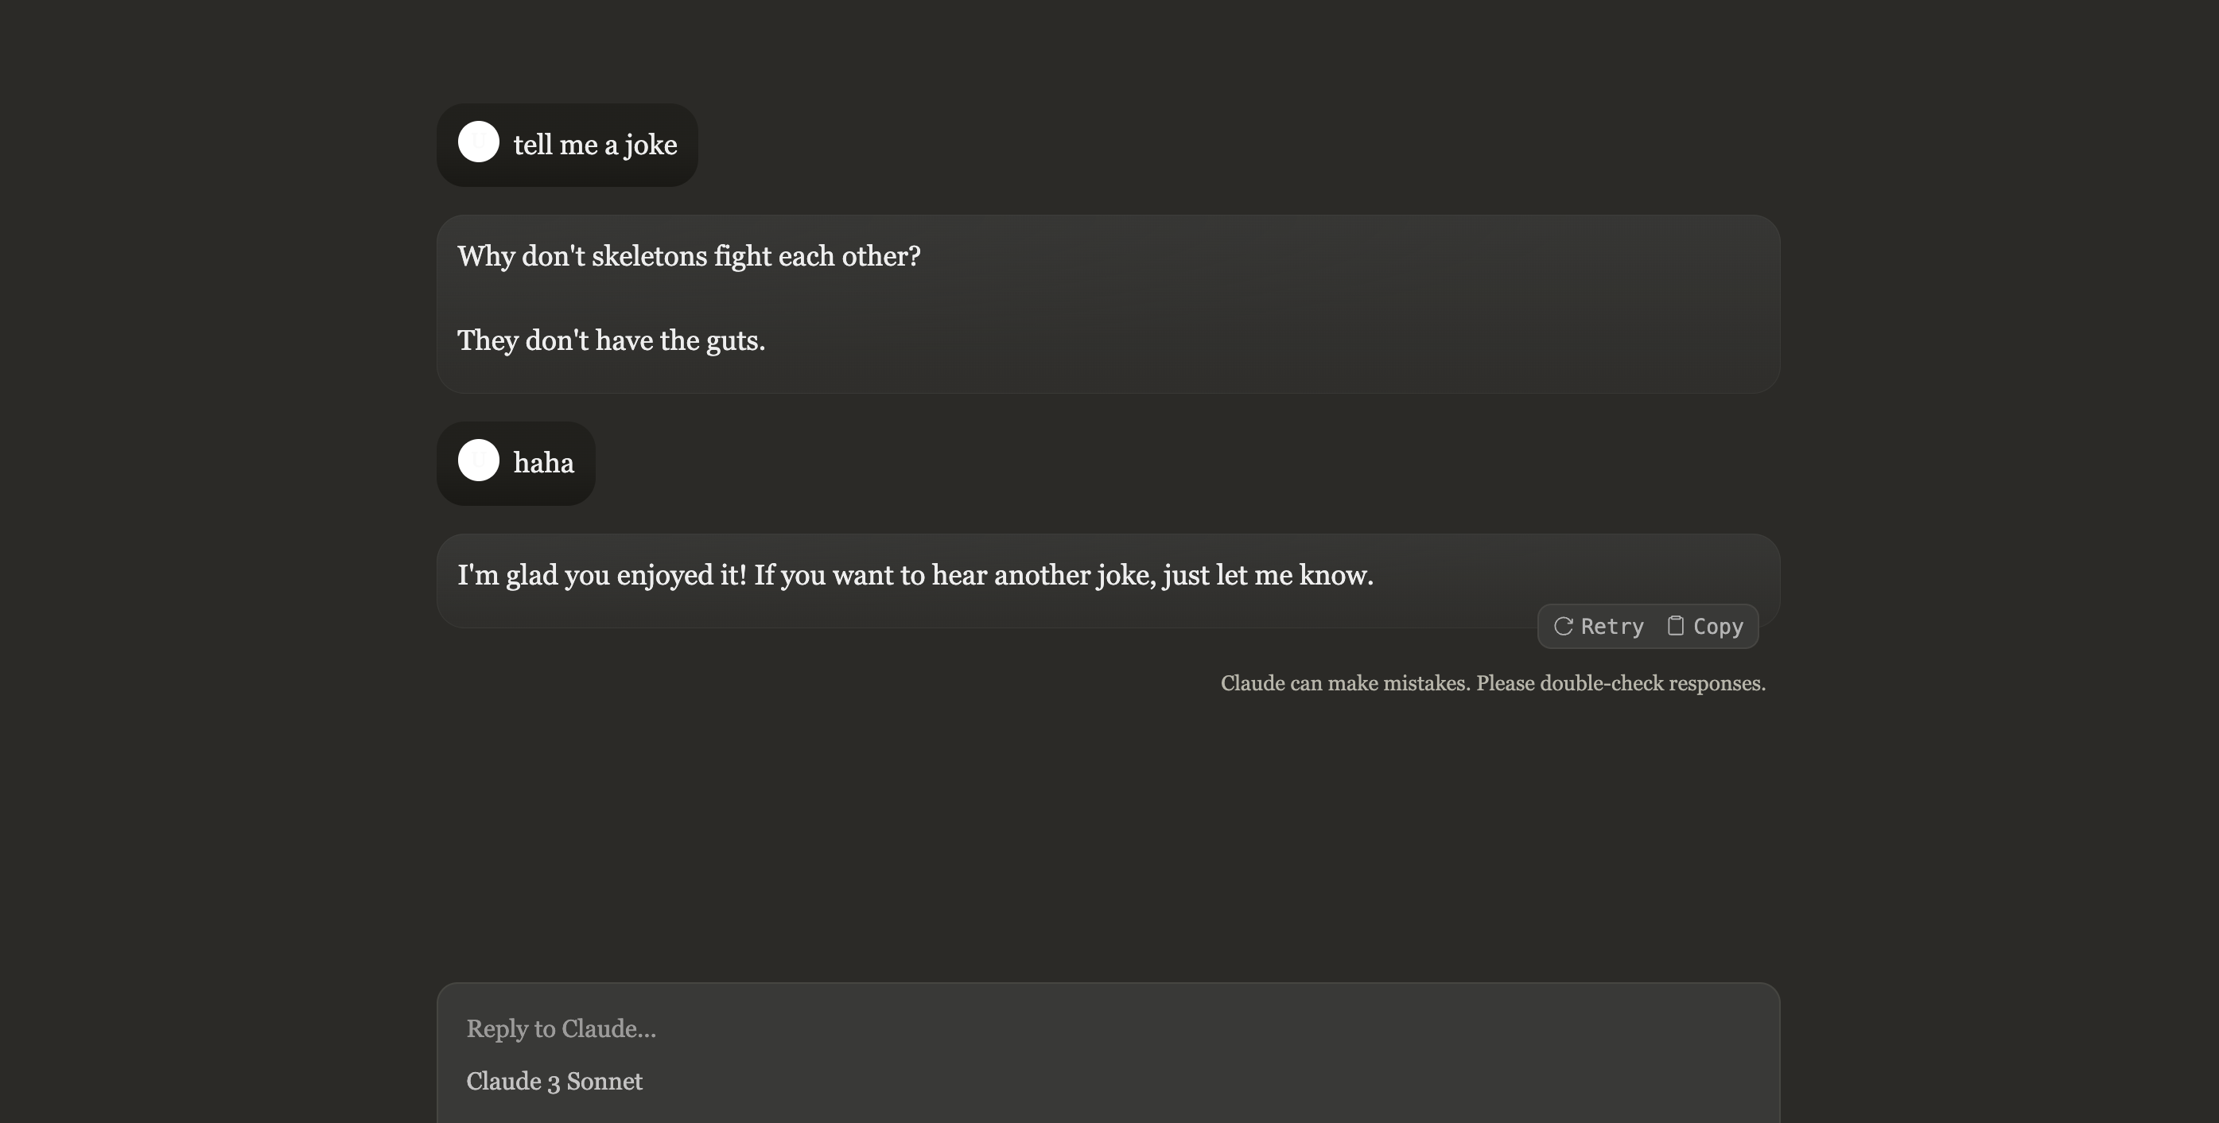
Task: Click the clipboard Copy icon
Action: coord(1676,625)
